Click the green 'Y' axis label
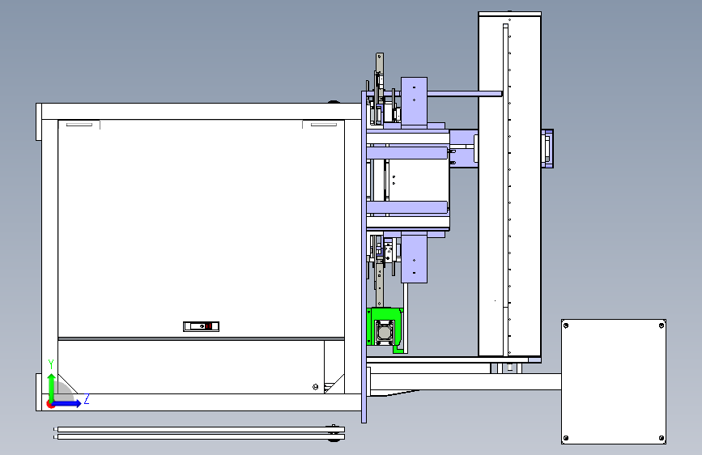 51,364
